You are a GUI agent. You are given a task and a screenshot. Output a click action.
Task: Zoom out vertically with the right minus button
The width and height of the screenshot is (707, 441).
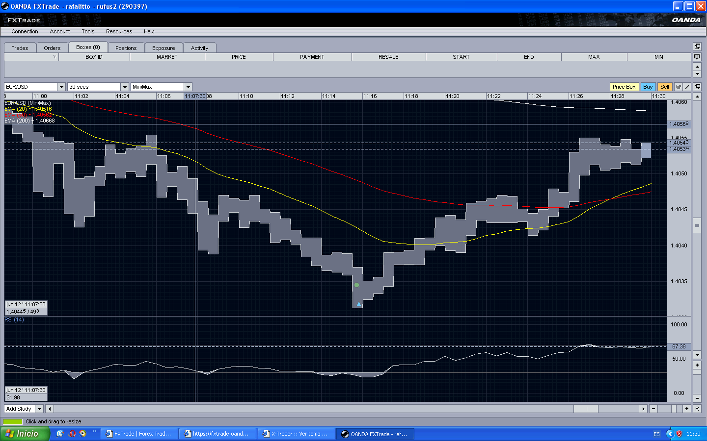click(697, 398)
